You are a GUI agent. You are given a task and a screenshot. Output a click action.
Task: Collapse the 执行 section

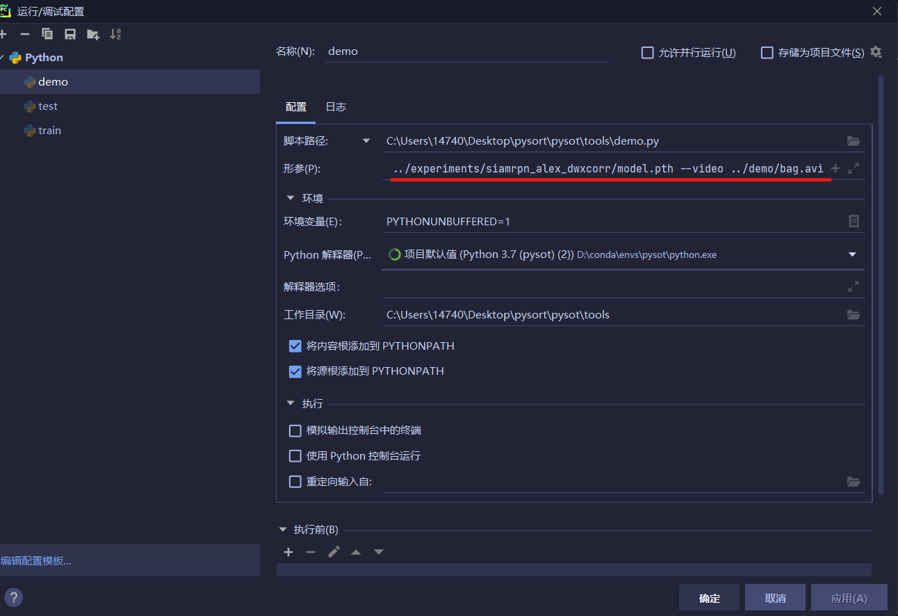291,403
